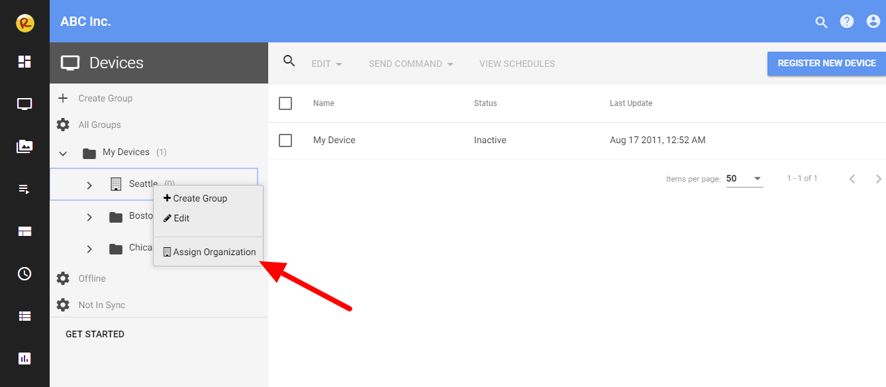
Task: Select All Groups in the sidebar
Action: click(99, 125)
